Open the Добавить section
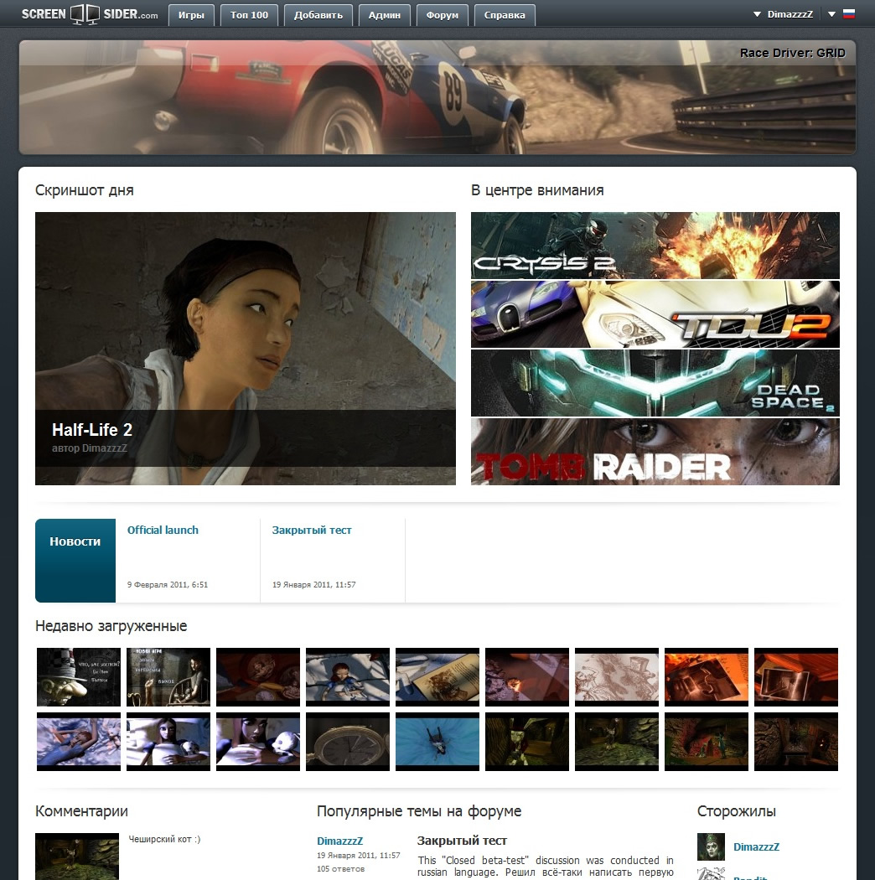Screen dimensions: 875x880 318,14
